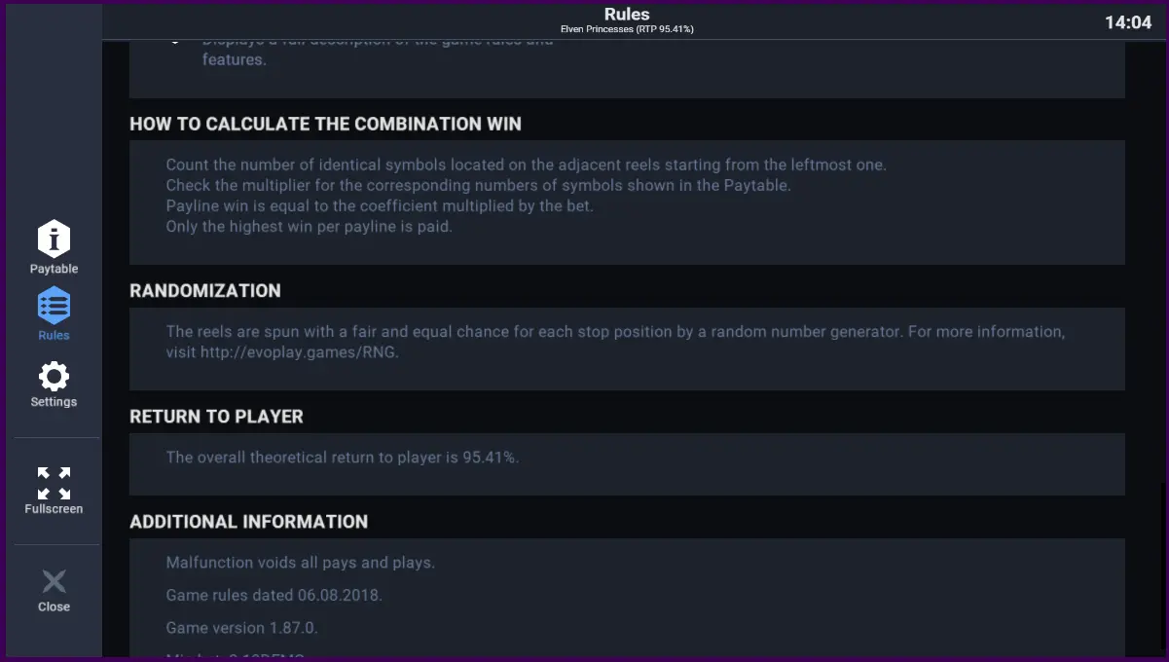Click the Game version 1.87.0 line
The image size is (1169, 662).
click(242, 627)
